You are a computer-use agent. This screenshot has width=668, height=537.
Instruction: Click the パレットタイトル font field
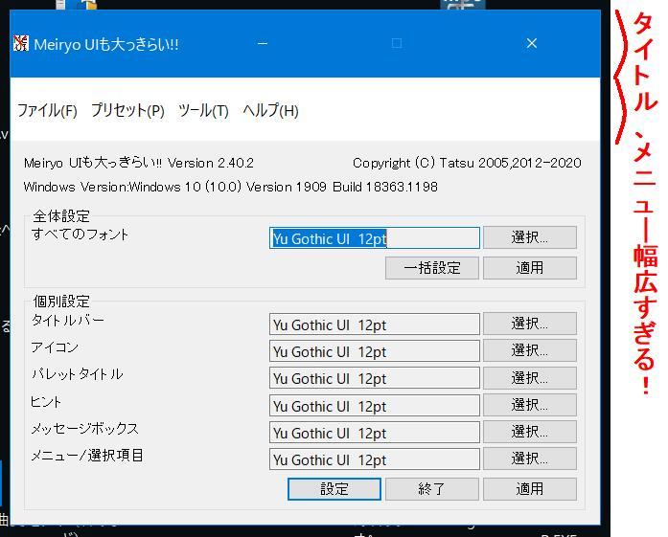[375, 378]
